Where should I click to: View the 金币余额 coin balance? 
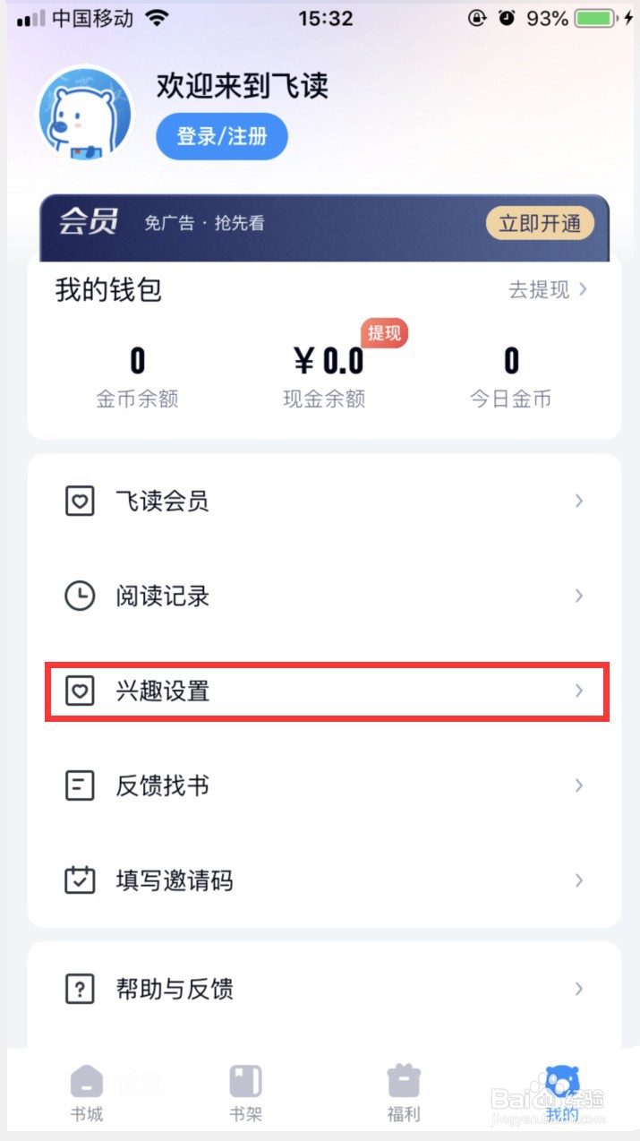click(x=137, y=376)
